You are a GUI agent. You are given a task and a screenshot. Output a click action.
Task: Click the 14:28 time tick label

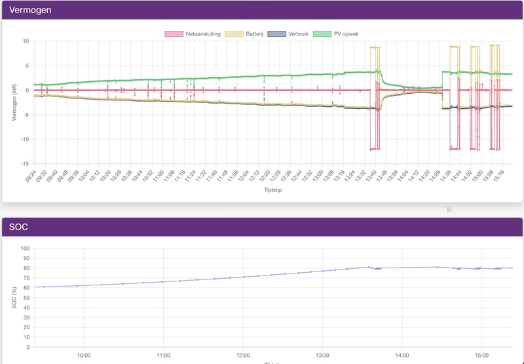[x=435, y=176]
